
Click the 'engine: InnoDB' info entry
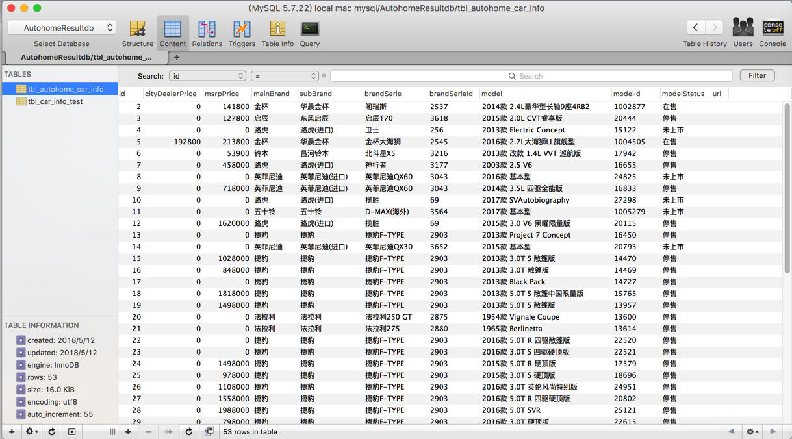click(47, 365)
